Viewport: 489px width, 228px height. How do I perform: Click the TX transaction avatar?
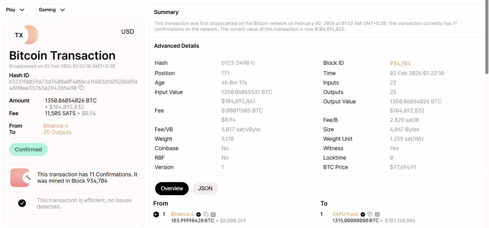pyautogui.click(x=24, y=35)
